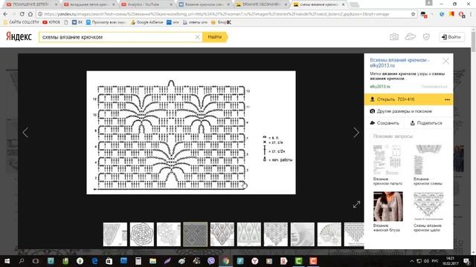The height and width of the screenshot is (267, 476).
Task: Switch to the first ПОМИЩЕНИЕ ДЕТЕЙ tab
Action: click(x=32, y=4)
